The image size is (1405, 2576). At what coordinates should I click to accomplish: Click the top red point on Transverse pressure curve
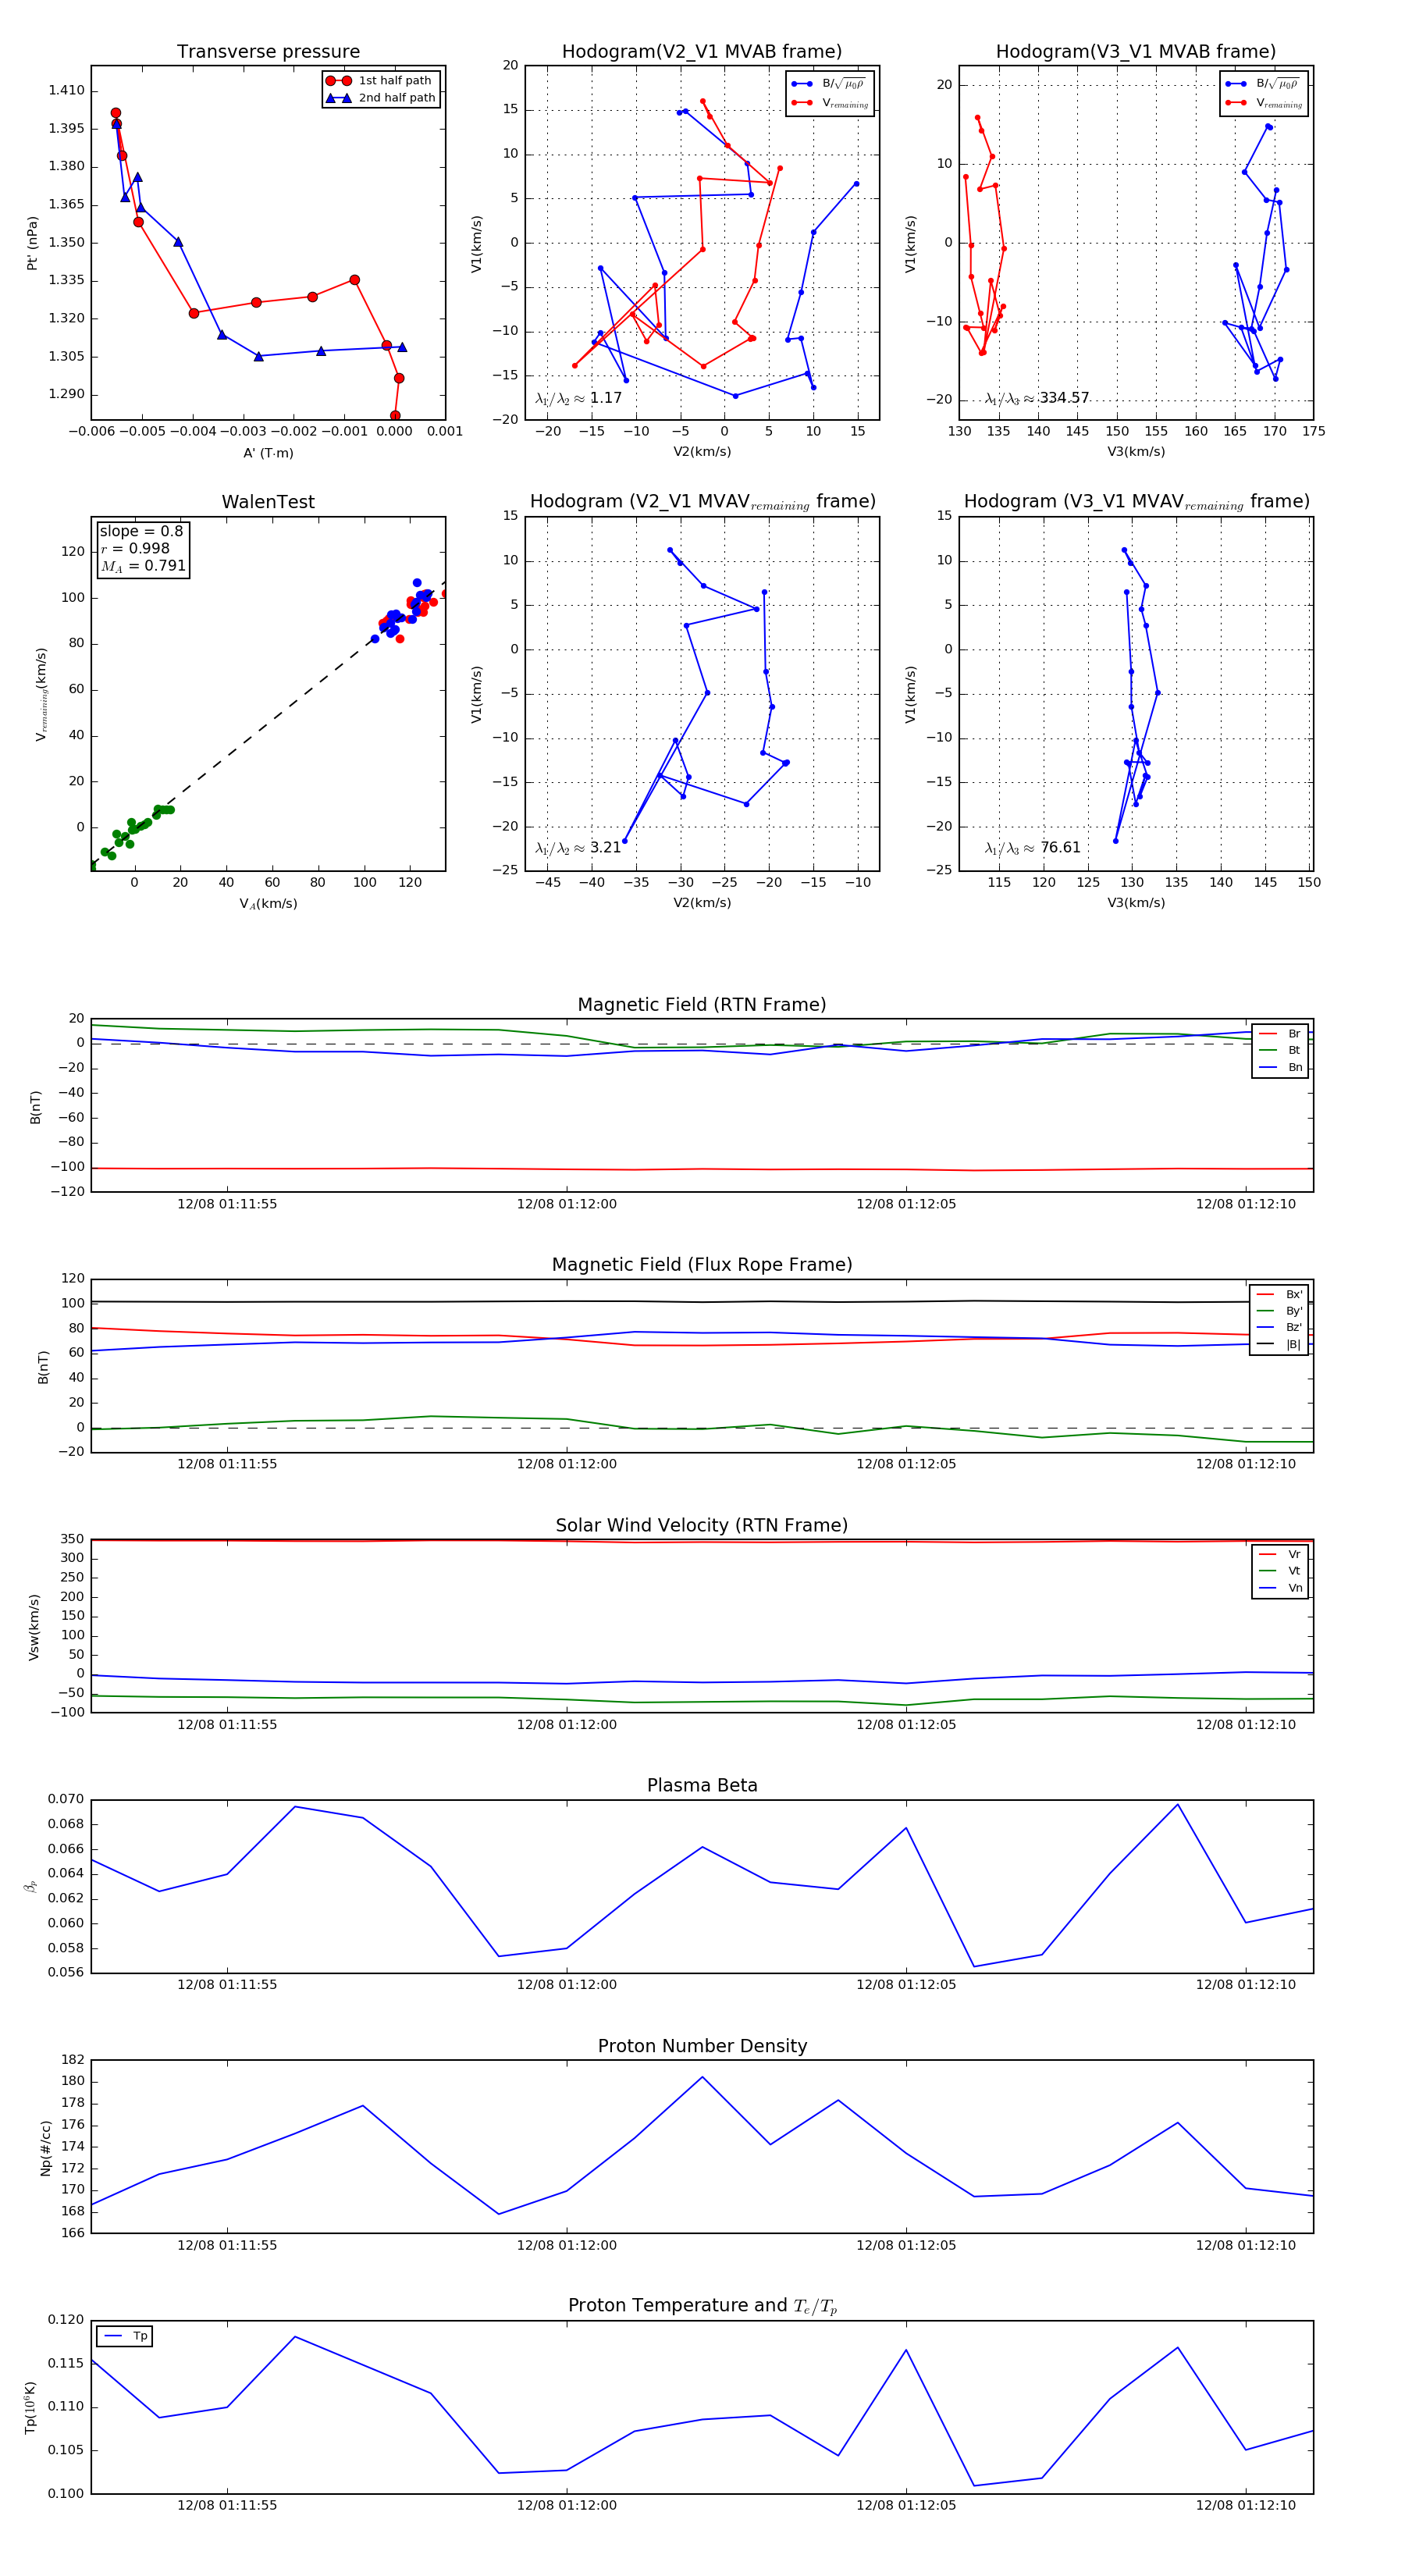(116, 113)
